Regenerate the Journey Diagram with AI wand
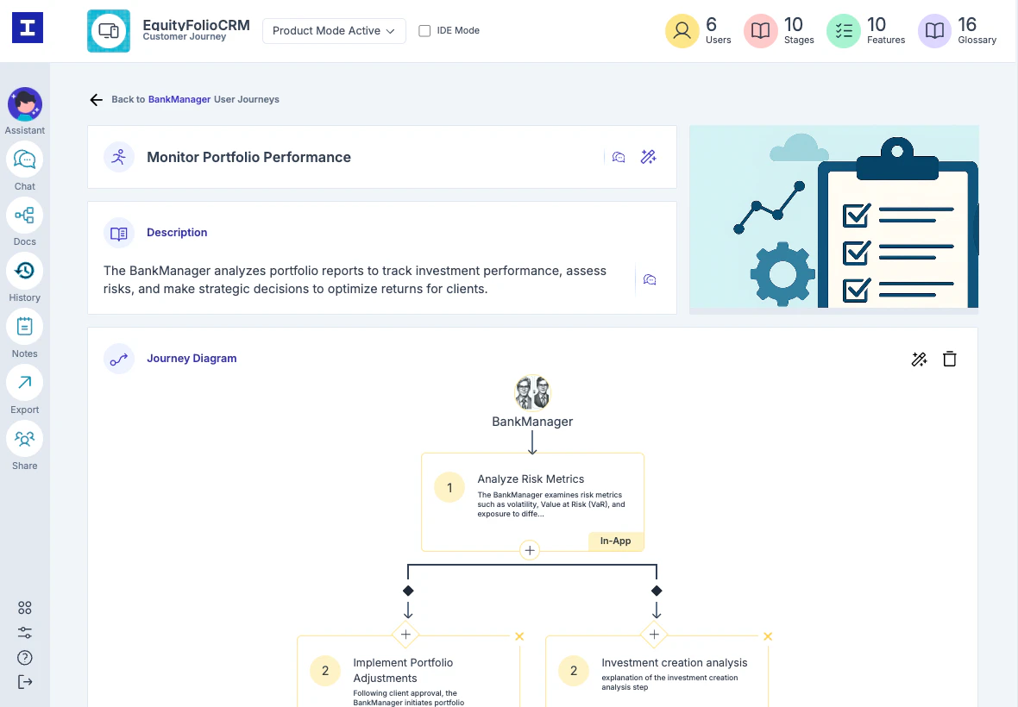The width and height of the screenshot is (1018, 707). coord(919,359)
